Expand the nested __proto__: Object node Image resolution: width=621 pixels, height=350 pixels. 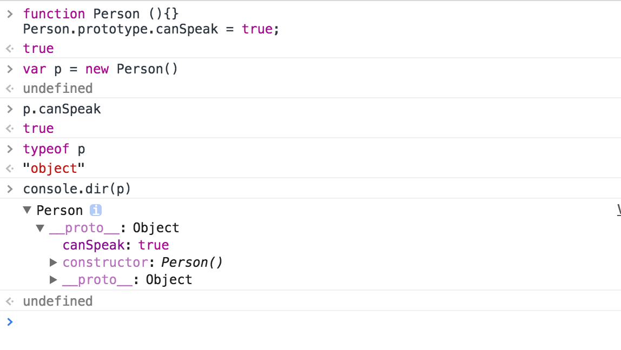tap(53, 280)
